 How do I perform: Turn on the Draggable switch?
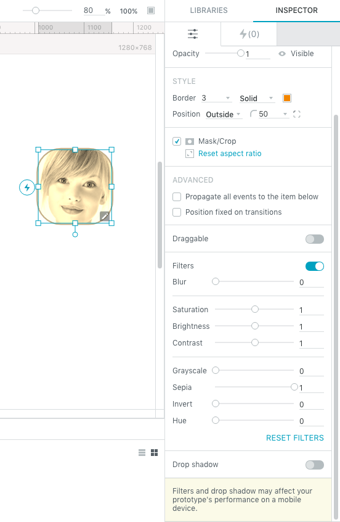pyautogui.click(x=314, y=239)
